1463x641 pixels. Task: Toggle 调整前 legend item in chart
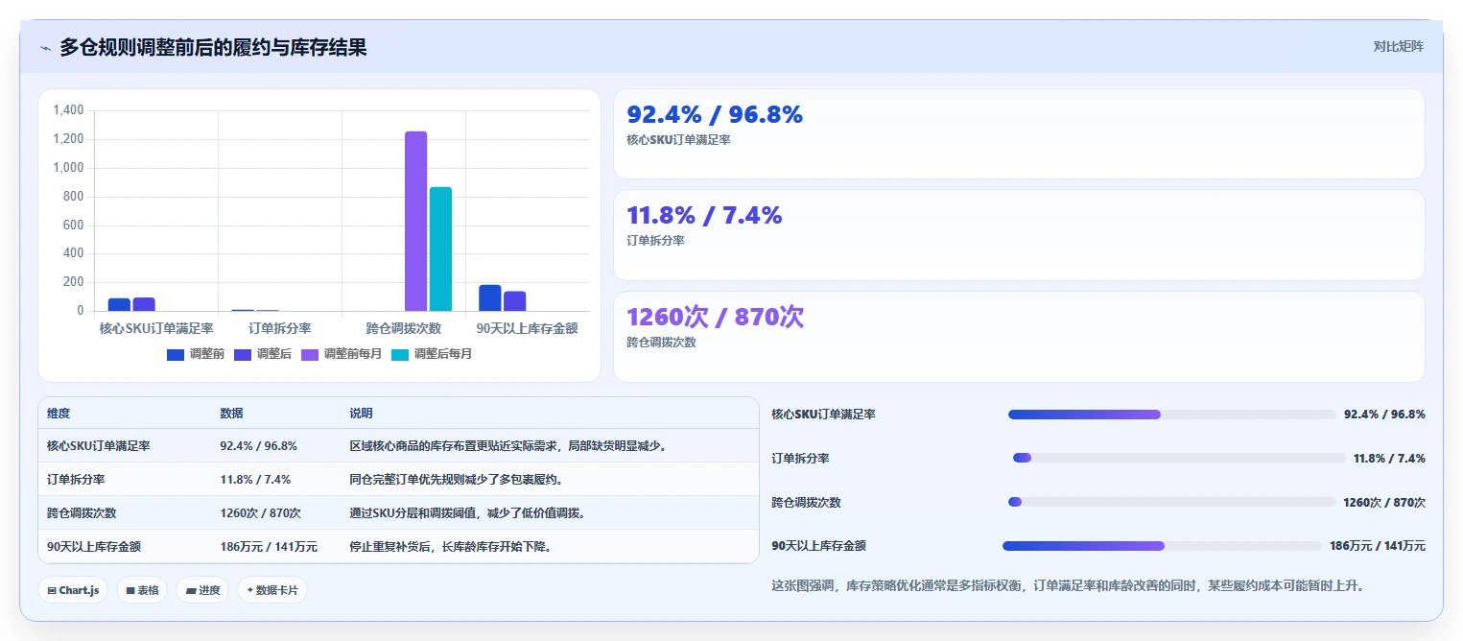point(196,354)
